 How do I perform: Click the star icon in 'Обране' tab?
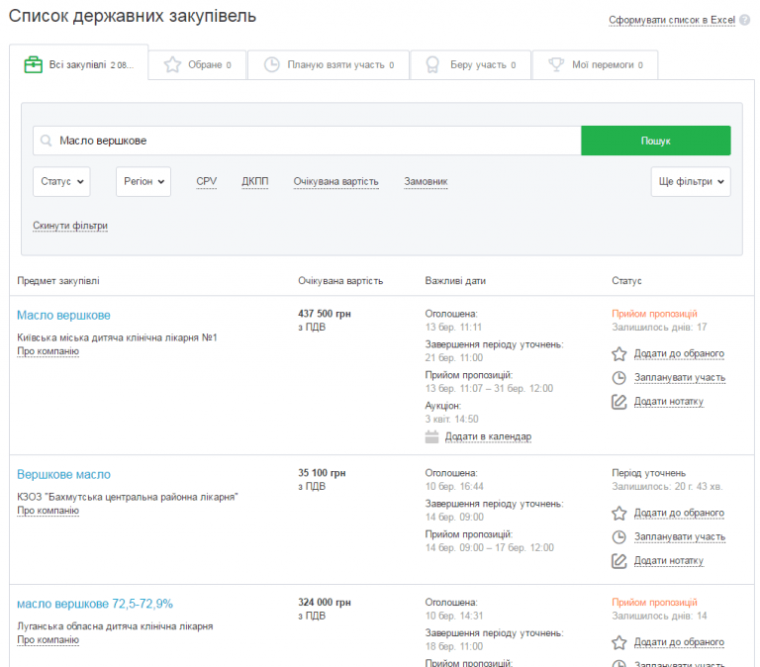pyautogui.click(x=172, y=65)
